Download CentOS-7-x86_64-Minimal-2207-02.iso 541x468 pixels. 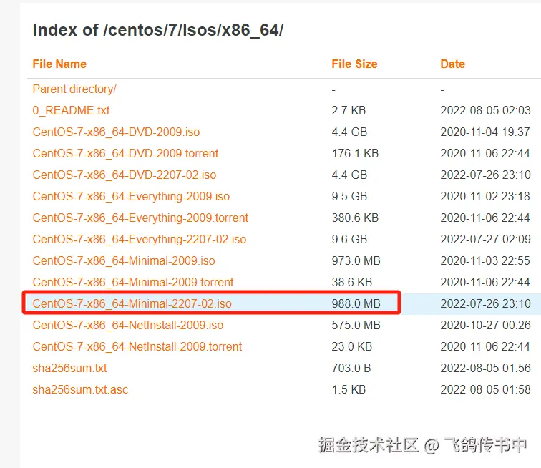coord(132,303)
